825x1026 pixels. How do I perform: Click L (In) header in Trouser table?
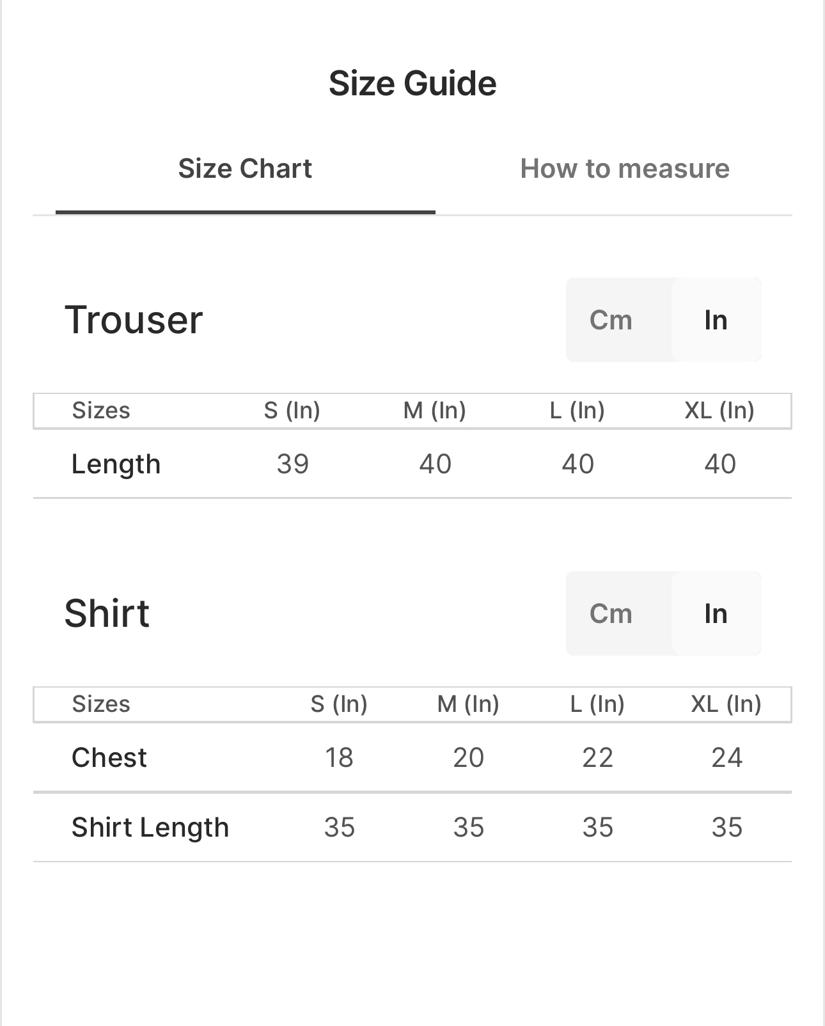tap(577, 410)
